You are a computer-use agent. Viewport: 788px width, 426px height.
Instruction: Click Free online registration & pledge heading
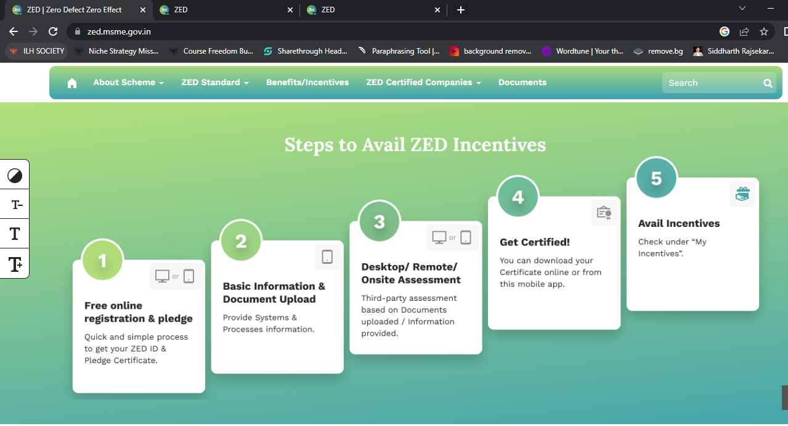pyautogui.click(x=139, y=312)
